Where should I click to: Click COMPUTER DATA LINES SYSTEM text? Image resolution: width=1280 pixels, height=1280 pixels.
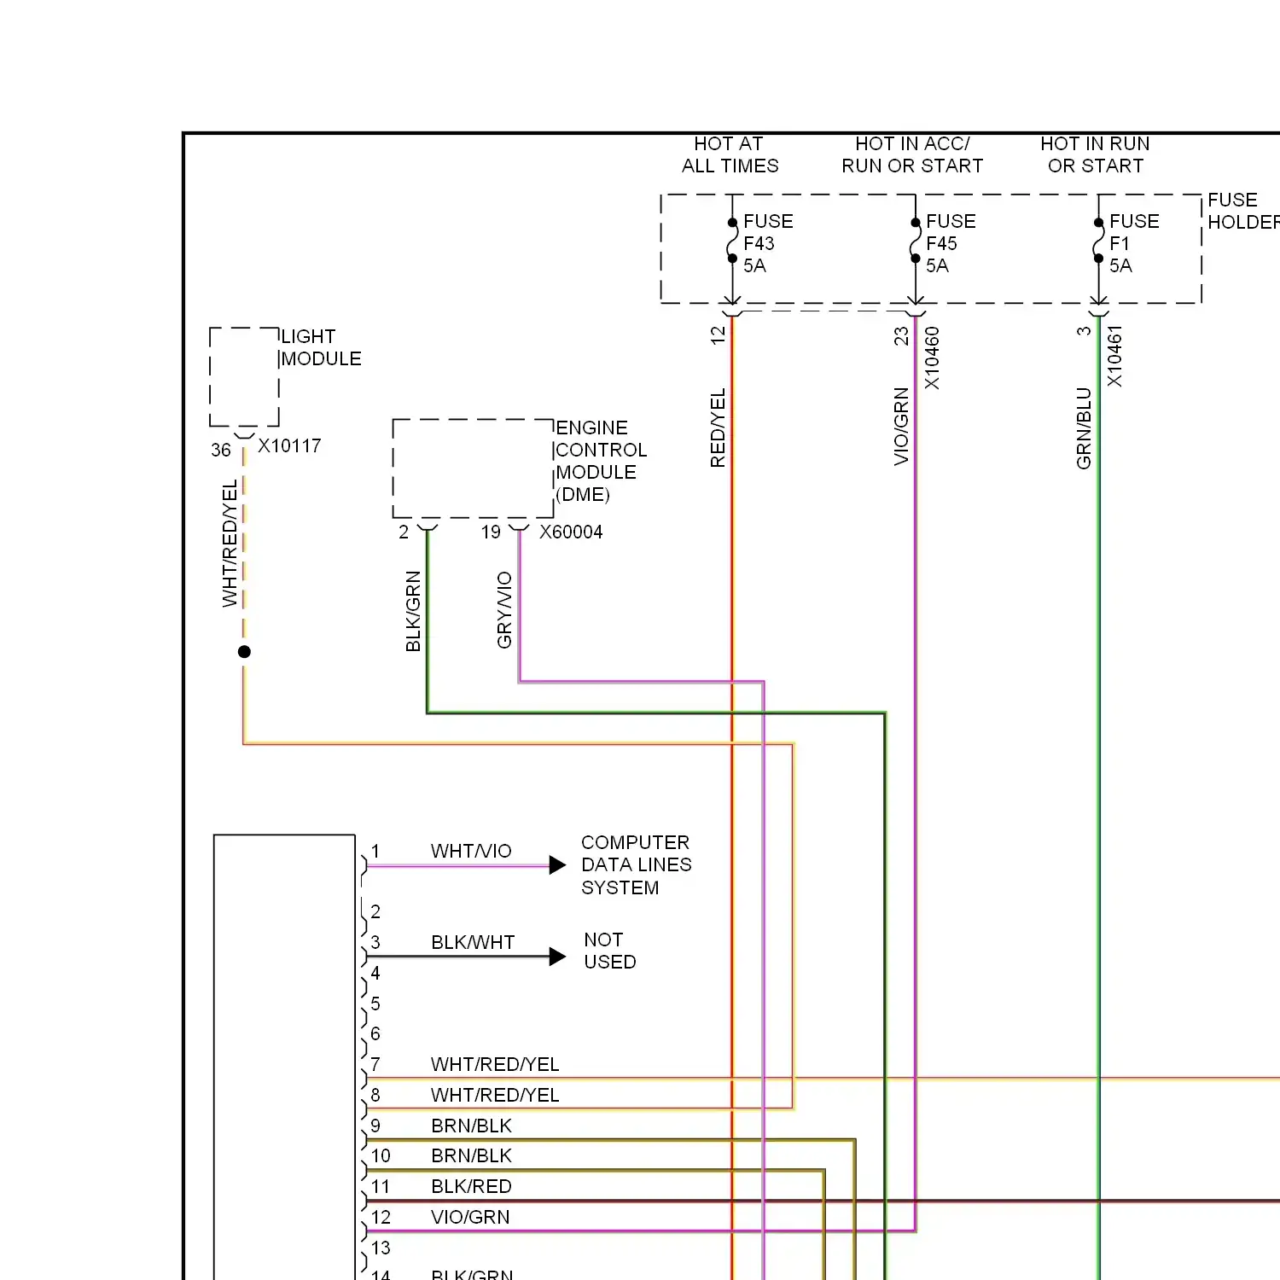click(x=636, y=864)
